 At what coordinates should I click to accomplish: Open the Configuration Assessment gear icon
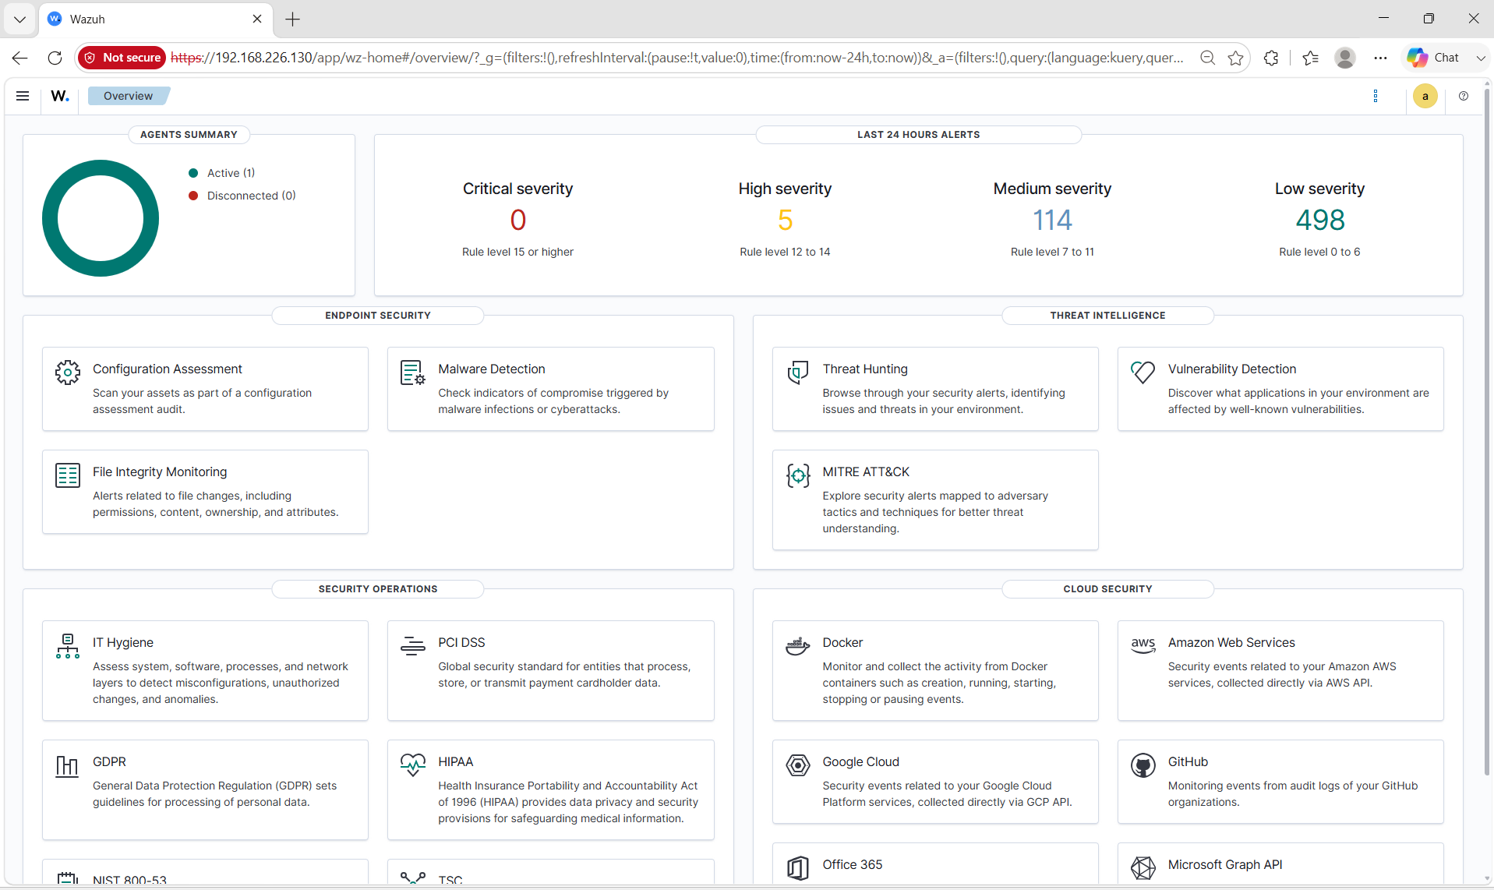coord(68,373)
